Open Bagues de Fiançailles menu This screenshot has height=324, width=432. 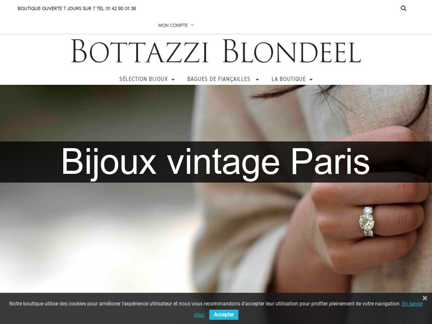(x=219, y=79)
